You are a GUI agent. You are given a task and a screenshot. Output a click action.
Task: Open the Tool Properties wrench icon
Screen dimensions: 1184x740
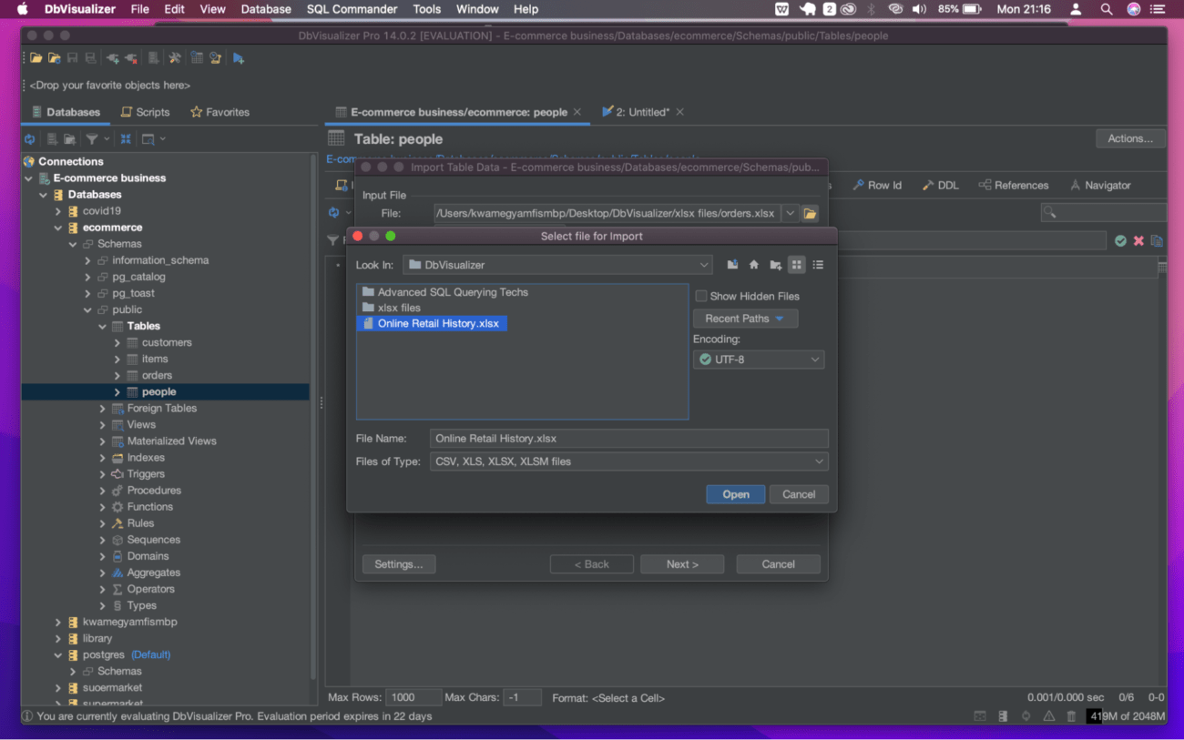(175, 56)
